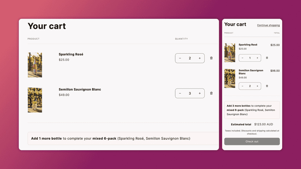Screen dimensions: 301x169
Task: Follow the Continue shopping link
Action: pyautogui.click(x=268, y=25)
